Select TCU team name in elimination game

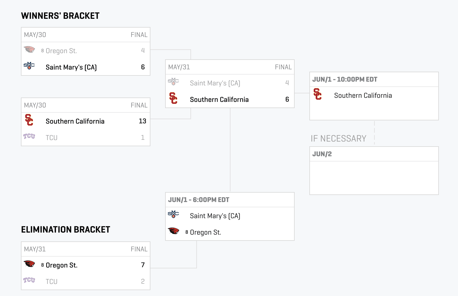(52, 282)
